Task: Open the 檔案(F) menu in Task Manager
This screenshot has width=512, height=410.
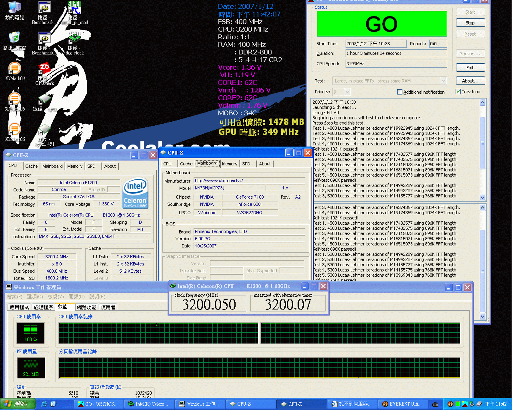Action: click(14, 297)
